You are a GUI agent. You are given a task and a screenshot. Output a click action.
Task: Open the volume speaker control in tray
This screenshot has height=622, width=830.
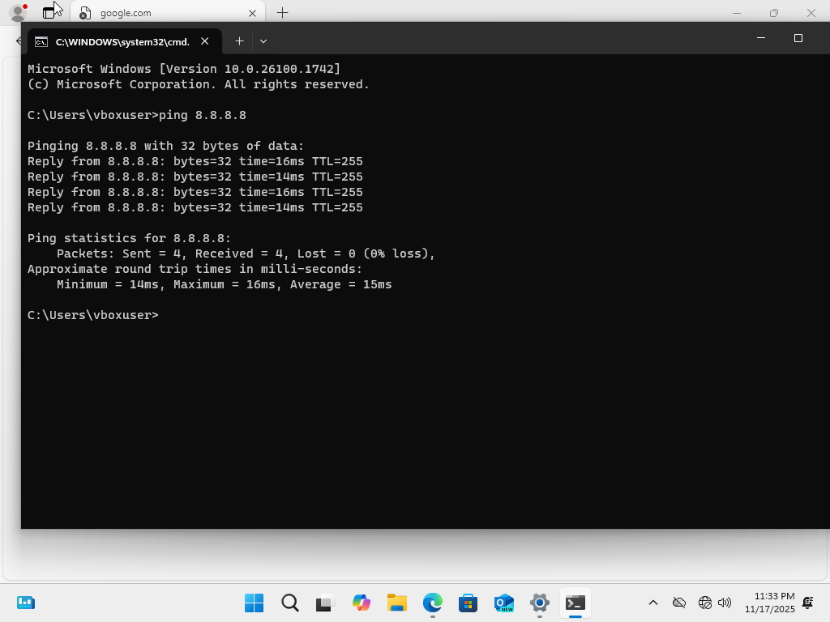point(725,603)
